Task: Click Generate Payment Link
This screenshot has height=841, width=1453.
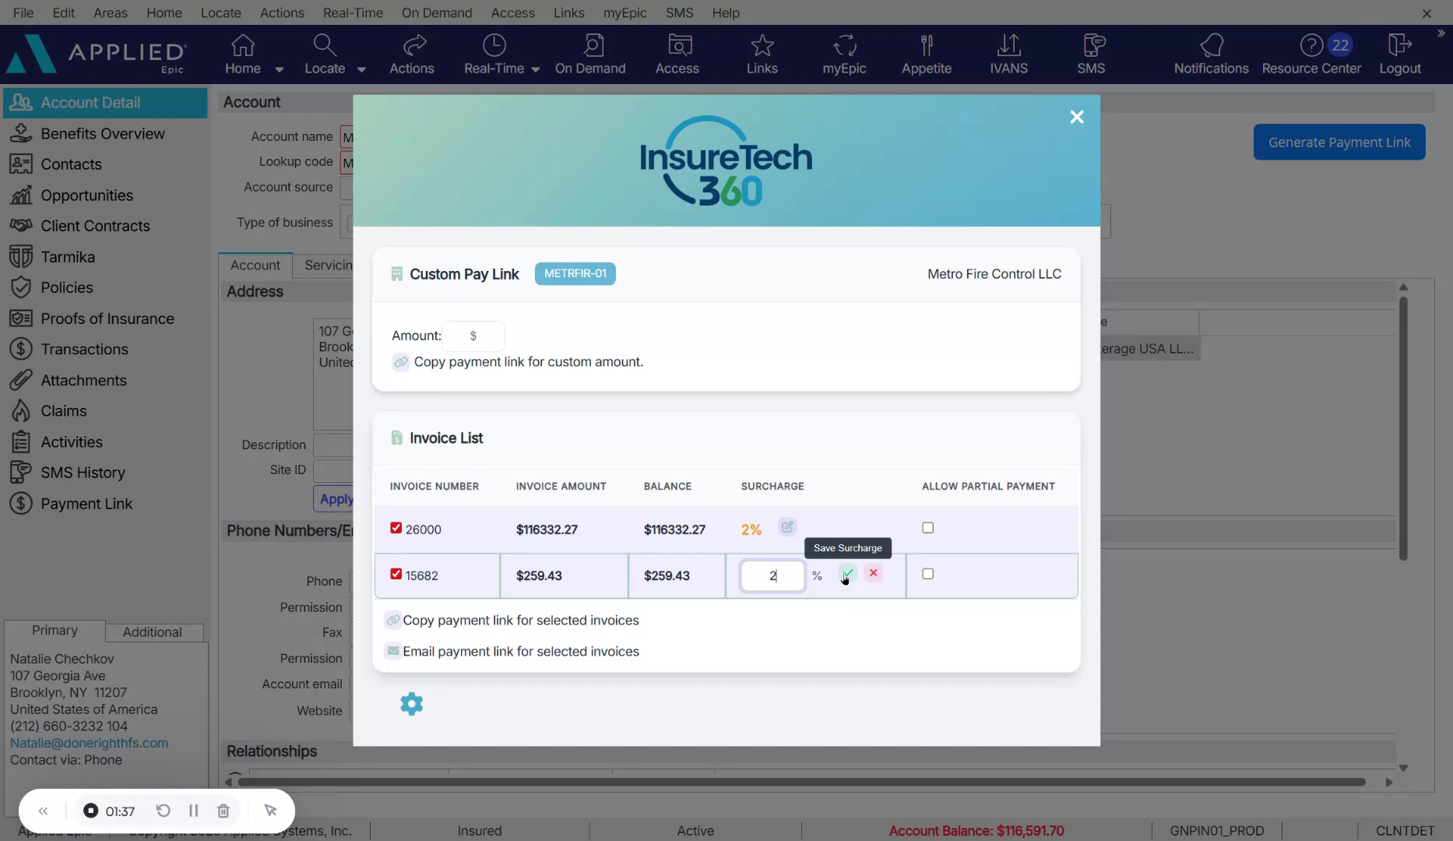Action: coord(1338,142)
